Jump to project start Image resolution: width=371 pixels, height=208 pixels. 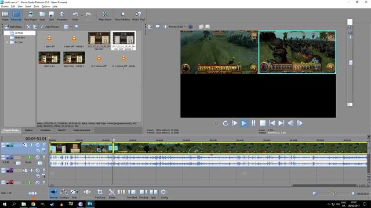click(x=272, y=123)
